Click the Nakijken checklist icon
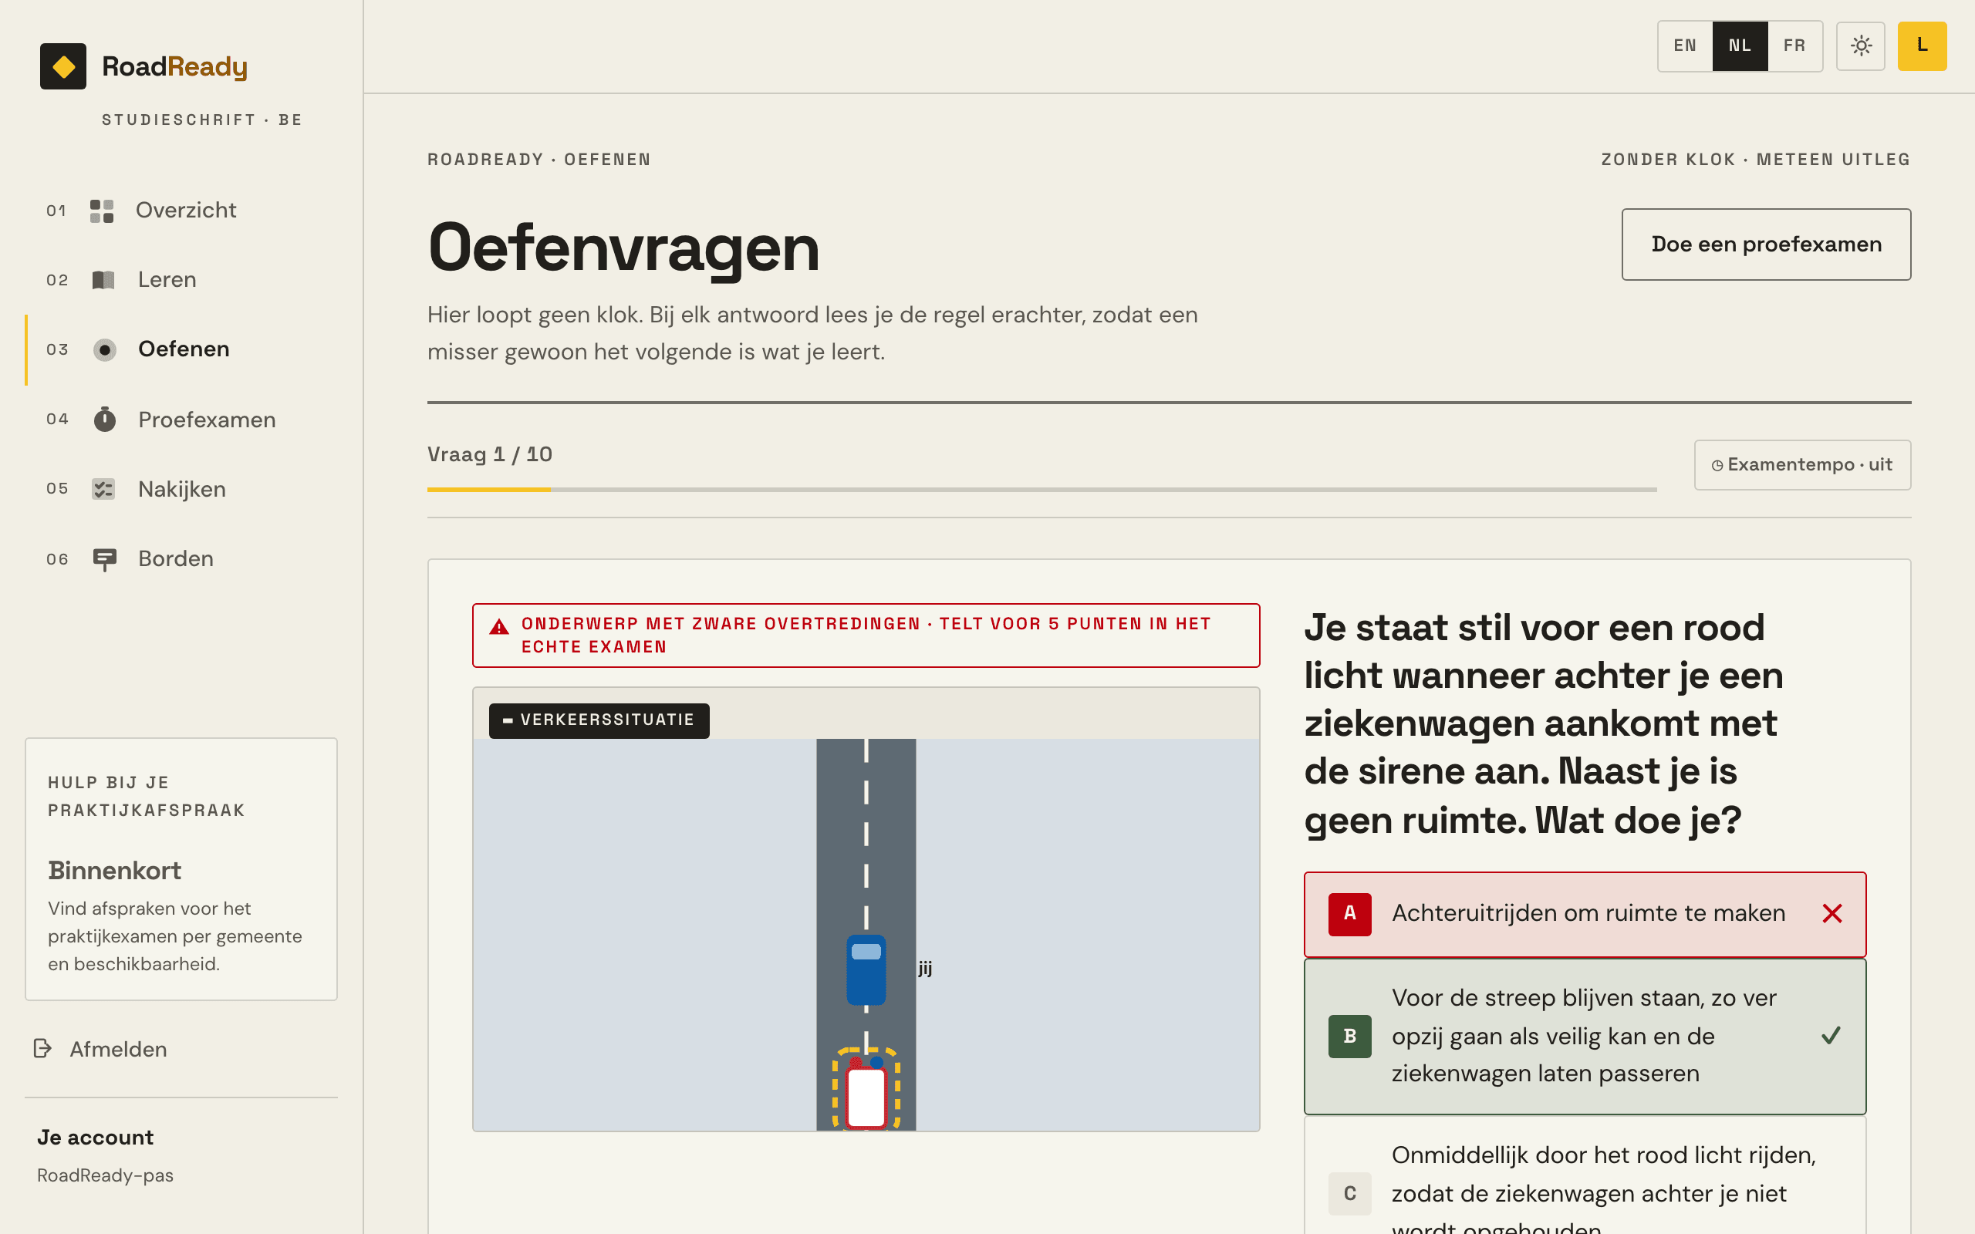This screenshot has width=1975, height=1234. pos(103,489)
